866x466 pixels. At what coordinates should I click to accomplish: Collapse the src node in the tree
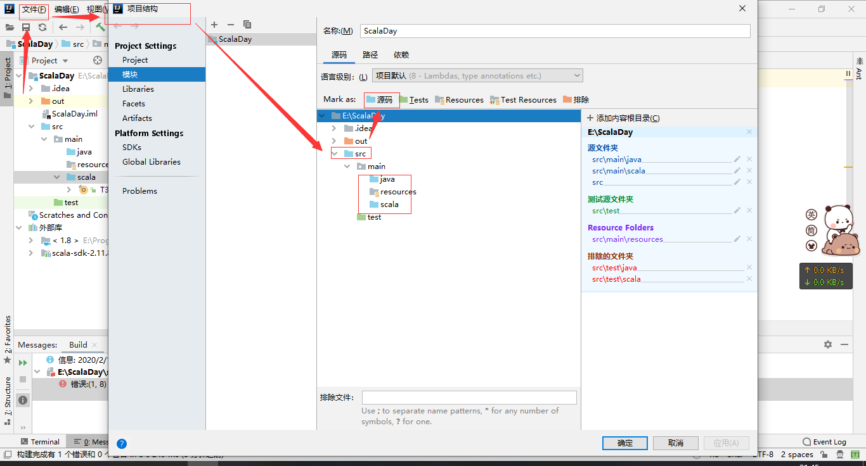pyautogui.click(x=336, y=153)
